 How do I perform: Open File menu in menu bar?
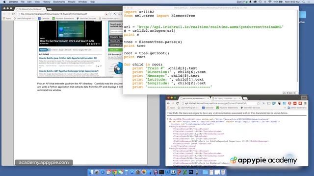tap(23, 2)
